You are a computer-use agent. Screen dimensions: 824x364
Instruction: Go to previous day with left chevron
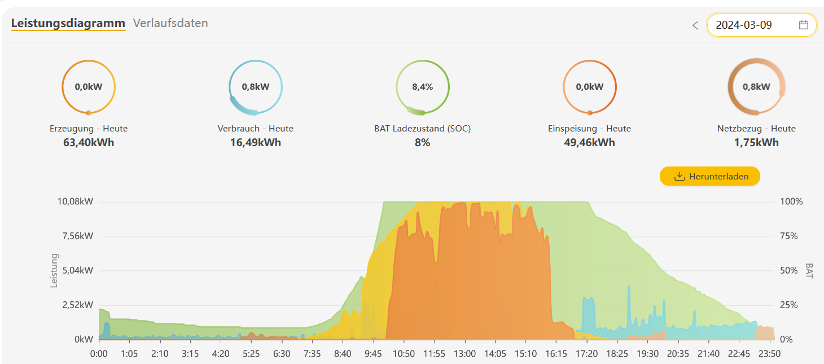[x=695, y=25]
